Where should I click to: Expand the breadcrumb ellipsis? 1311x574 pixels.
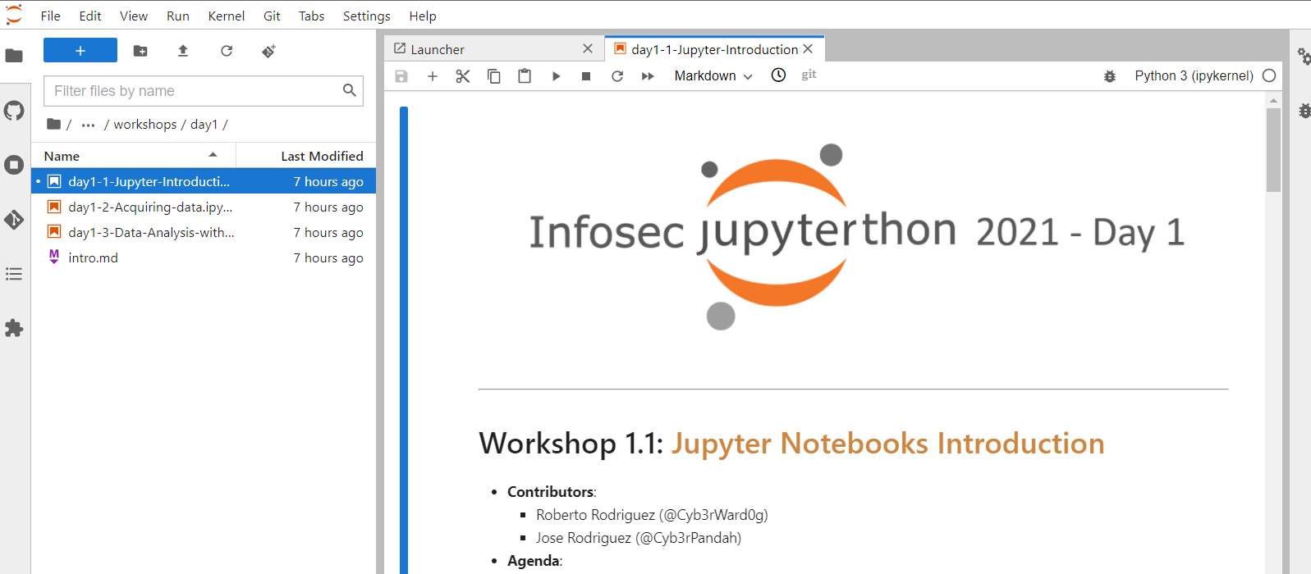(x=88, y=125)
